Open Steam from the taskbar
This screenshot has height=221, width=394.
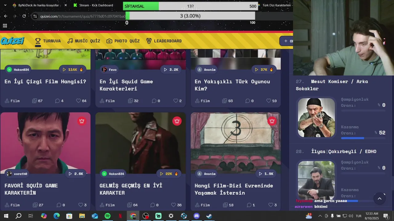click(209, 216)
